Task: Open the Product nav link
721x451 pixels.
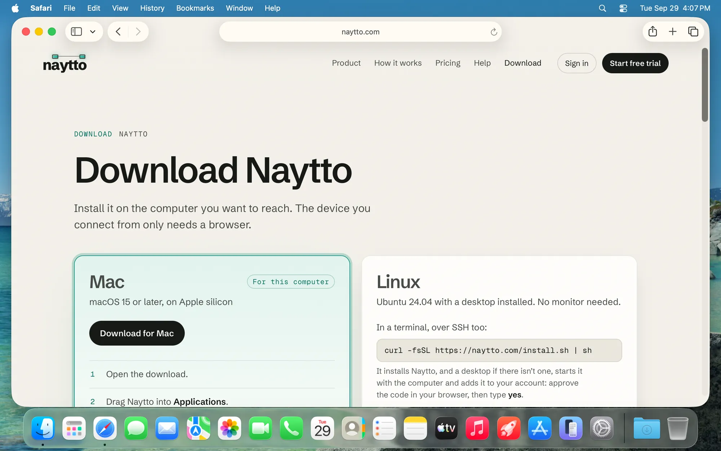Action: point(346,63)
